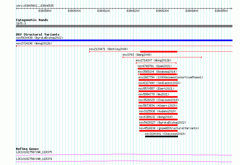
Task: Open the LOC101927587|NR_119375 gene label
Action: click(x=34, y=152)
